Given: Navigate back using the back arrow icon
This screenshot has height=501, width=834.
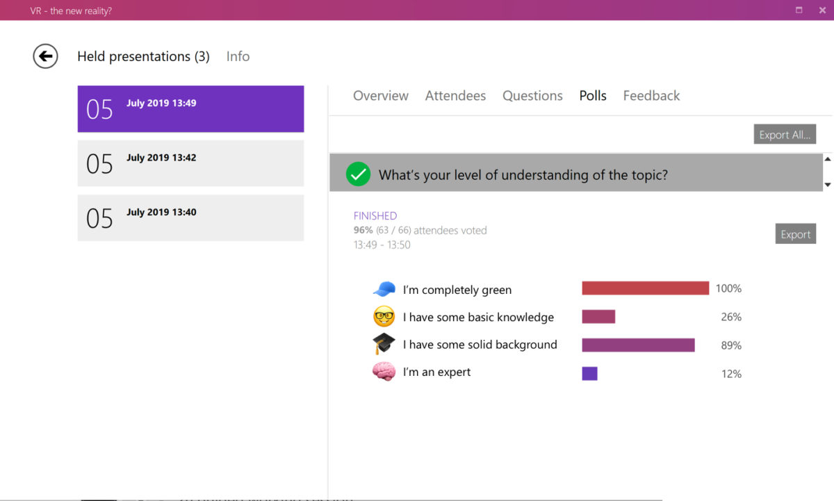Looking at the screenshot, I should (44, 56).
